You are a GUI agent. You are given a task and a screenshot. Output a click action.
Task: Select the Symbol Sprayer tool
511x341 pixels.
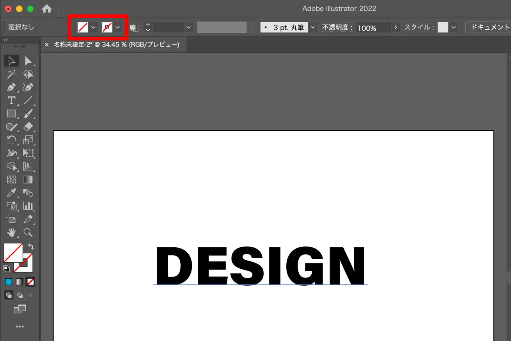[12, 206]
